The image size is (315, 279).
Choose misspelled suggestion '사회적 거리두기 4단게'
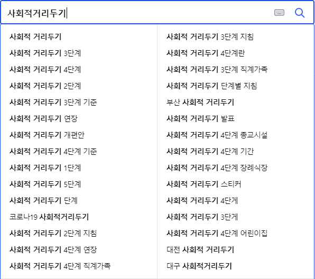coord(202,200)
